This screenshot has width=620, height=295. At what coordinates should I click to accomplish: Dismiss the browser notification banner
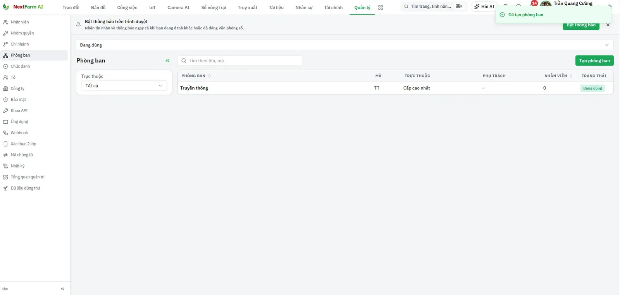(x=608, y=25)
